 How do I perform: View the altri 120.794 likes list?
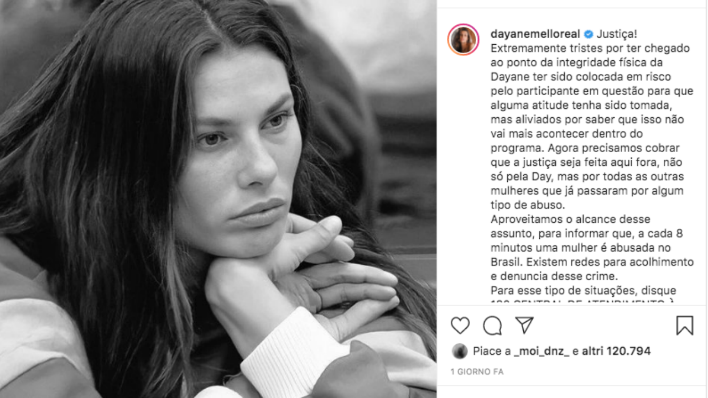tap(616, 351)
